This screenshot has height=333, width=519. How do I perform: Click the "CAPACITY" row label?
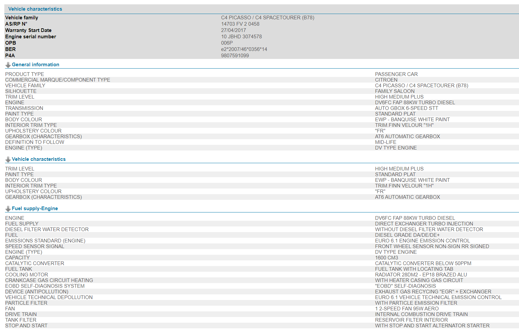[x=17, y=258]
